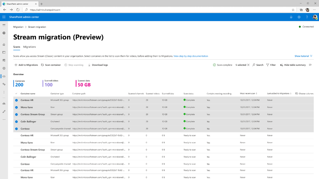Deselect checked Mona Kane row
The height and width of the screenshot is (179, 319).
point(17,107)
